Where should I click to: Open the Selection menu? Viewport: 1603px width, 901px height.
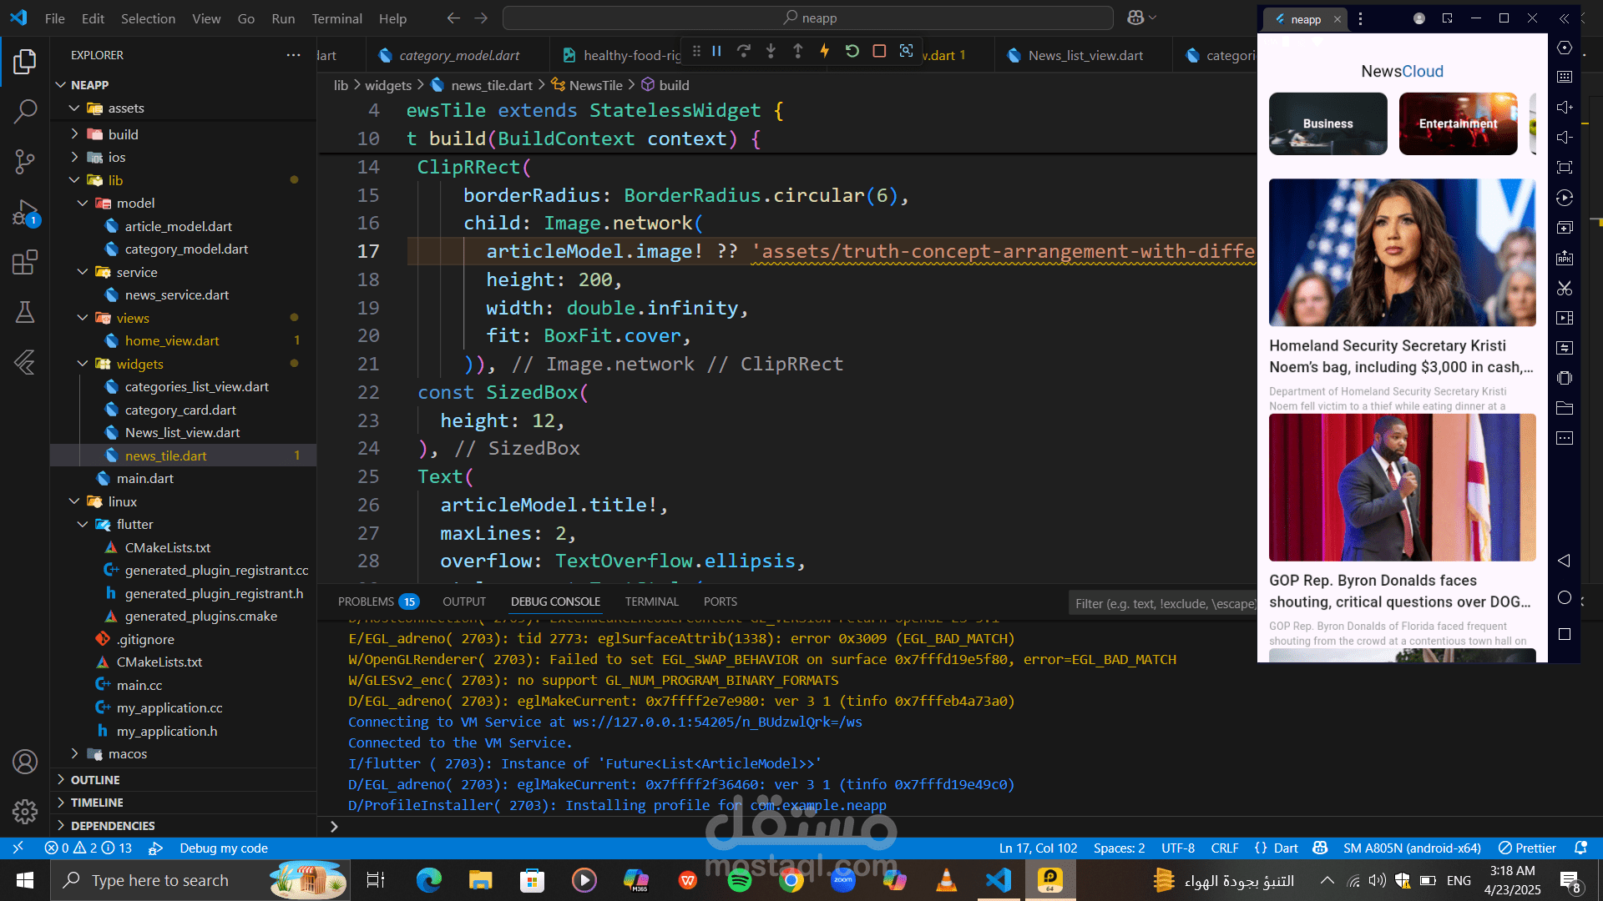point(148,18)
